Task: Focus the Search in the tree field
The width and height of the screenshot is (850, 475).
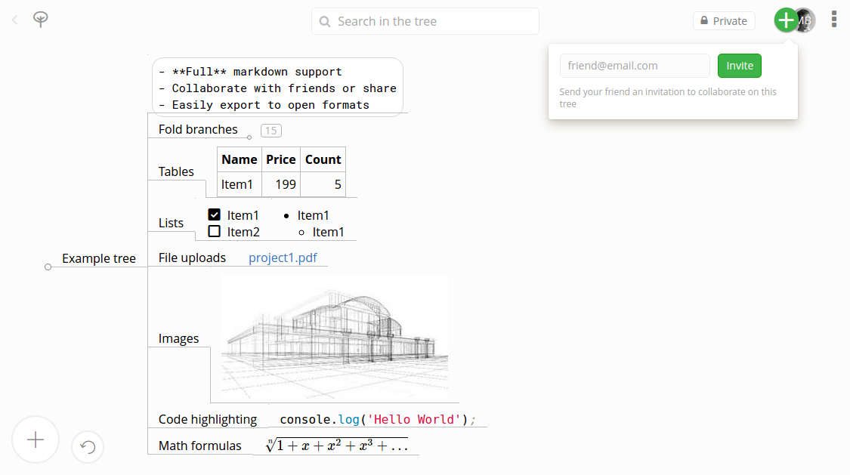Action: tap(425, 21)
